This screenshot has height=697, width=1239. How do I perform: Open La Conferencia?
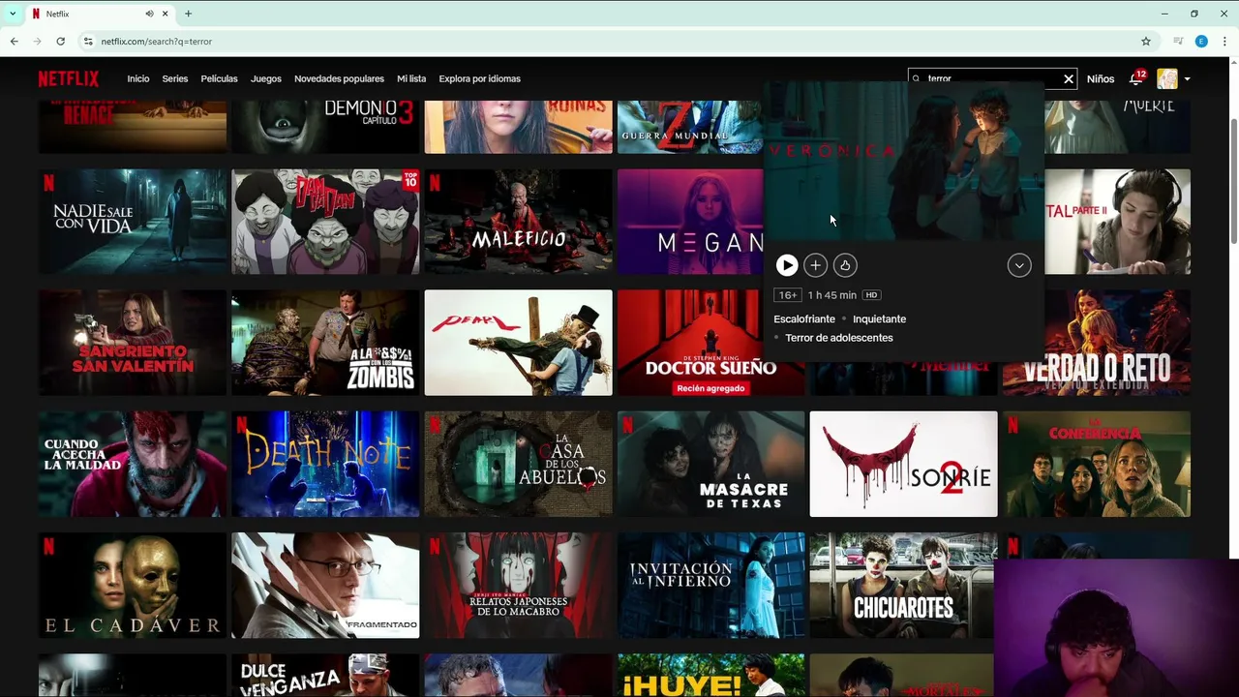[x=1097, y=464]
